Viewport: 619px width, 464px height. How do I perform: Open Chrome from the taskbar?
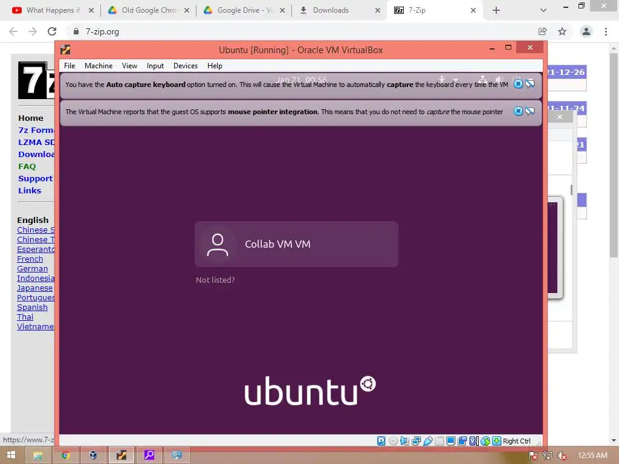pos(65,456)
